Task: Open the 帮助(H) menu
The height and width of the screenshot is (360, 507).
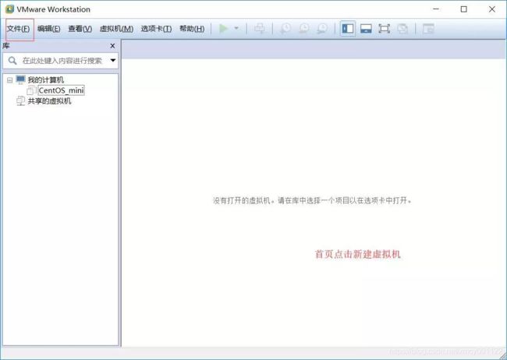Action: tap(192, 29)
